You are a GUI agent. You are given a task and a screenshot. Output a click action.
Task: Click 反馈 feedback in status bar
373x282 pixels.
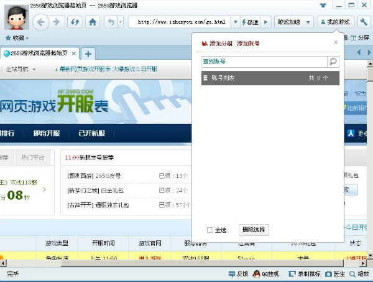point(238,274)
